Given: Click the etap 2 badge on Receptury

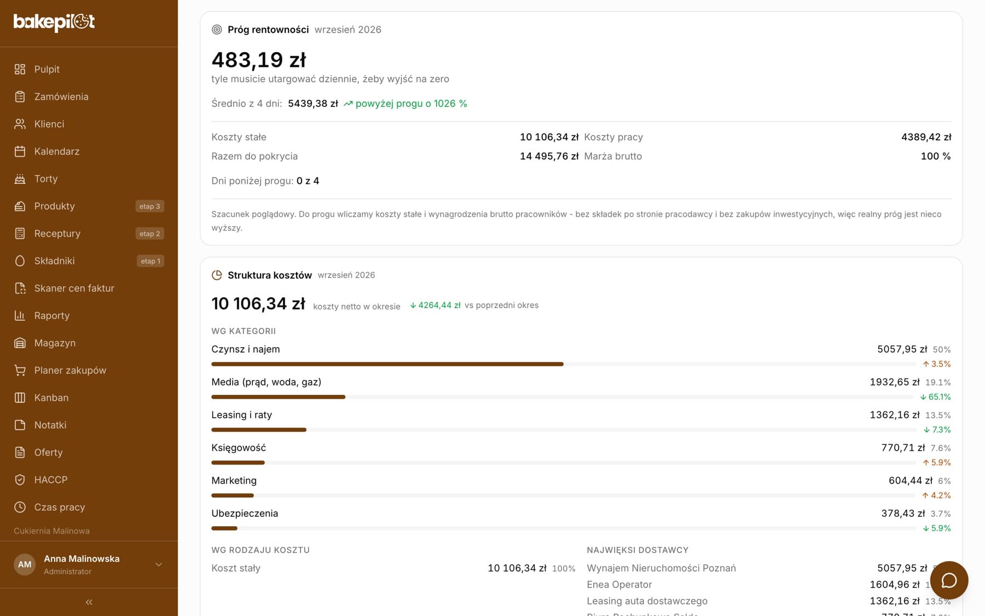Looking at the screenshot, I should click(150, 233).
